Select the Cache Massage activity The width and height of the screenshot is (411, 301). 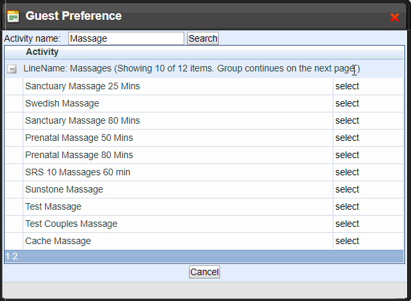347,241
